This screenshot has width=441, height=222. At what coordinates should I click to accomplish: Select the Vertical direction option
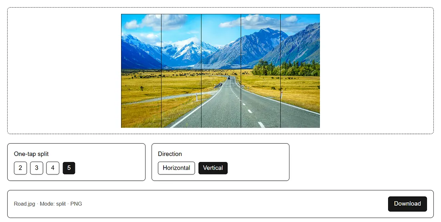click(213, 168)
